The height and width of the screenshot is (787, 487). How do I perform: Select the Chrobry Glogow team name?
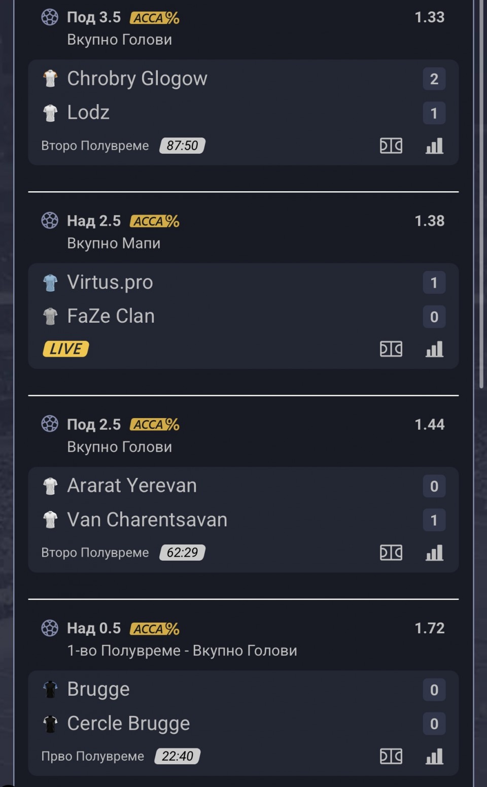click(x=137, y=79)
